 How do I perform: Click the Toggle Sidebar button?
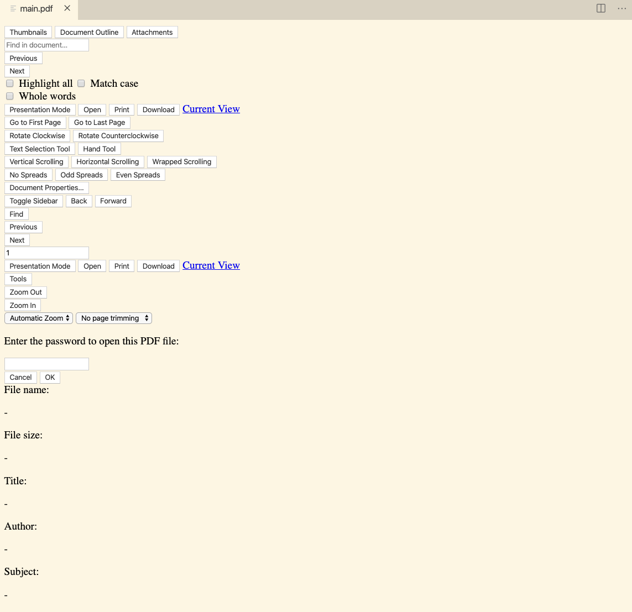(34, 201)
